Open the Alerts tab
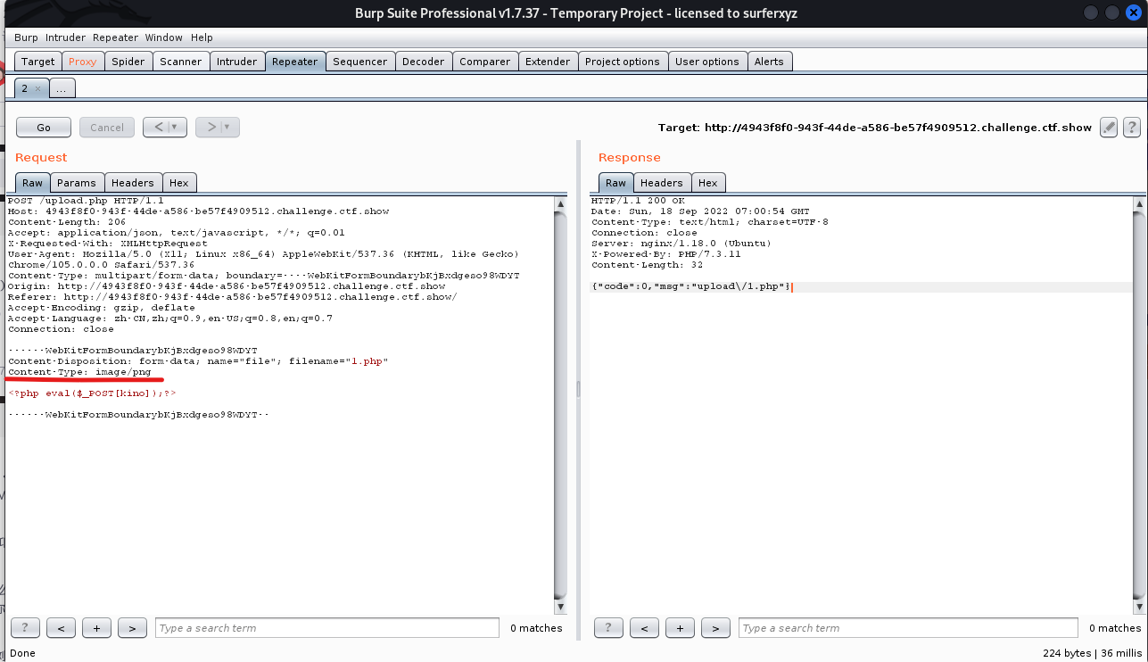Image resolution: width=1148 pixels, height=662 pixels. (768, 62)
